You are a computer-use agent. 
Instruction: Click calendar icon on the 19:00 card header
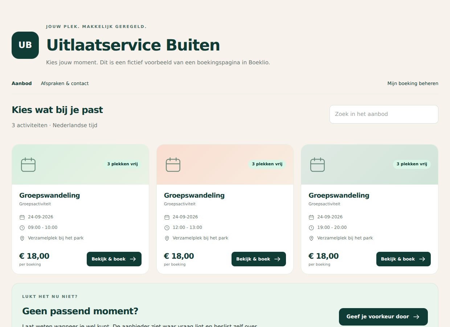[x=318, y=165]
